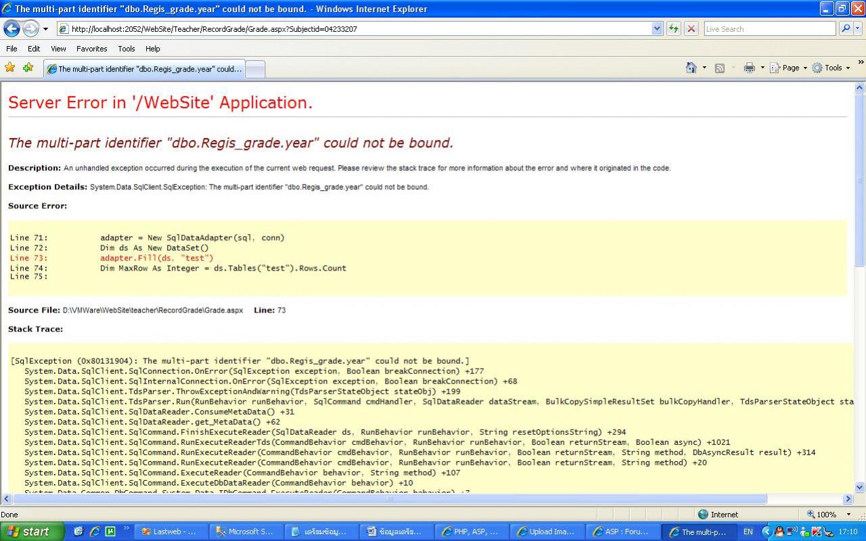Click the red highlighted 'Line 73: adapter.Fill' code line

tap(112, 258)
